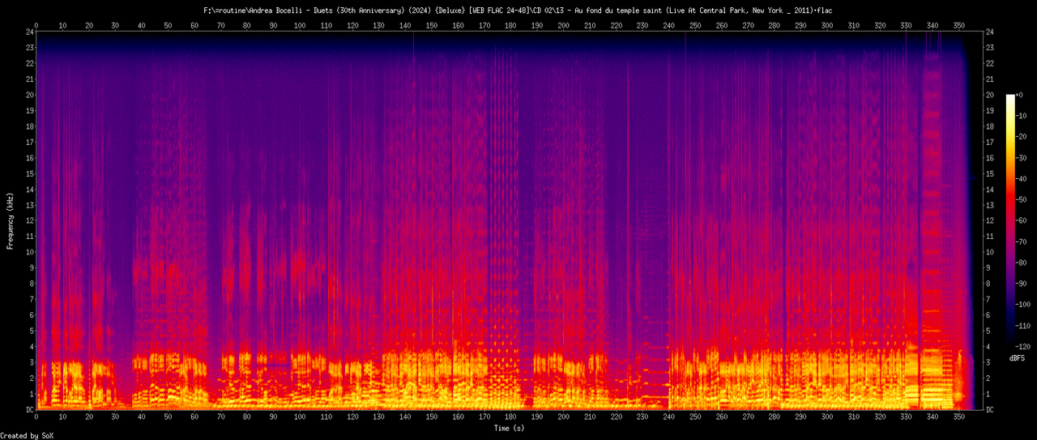Click the dBFS color gradient scale bar
The height and width of the screenshot is (440, 1037).
pyautogui.click(x=1009, y=221)
